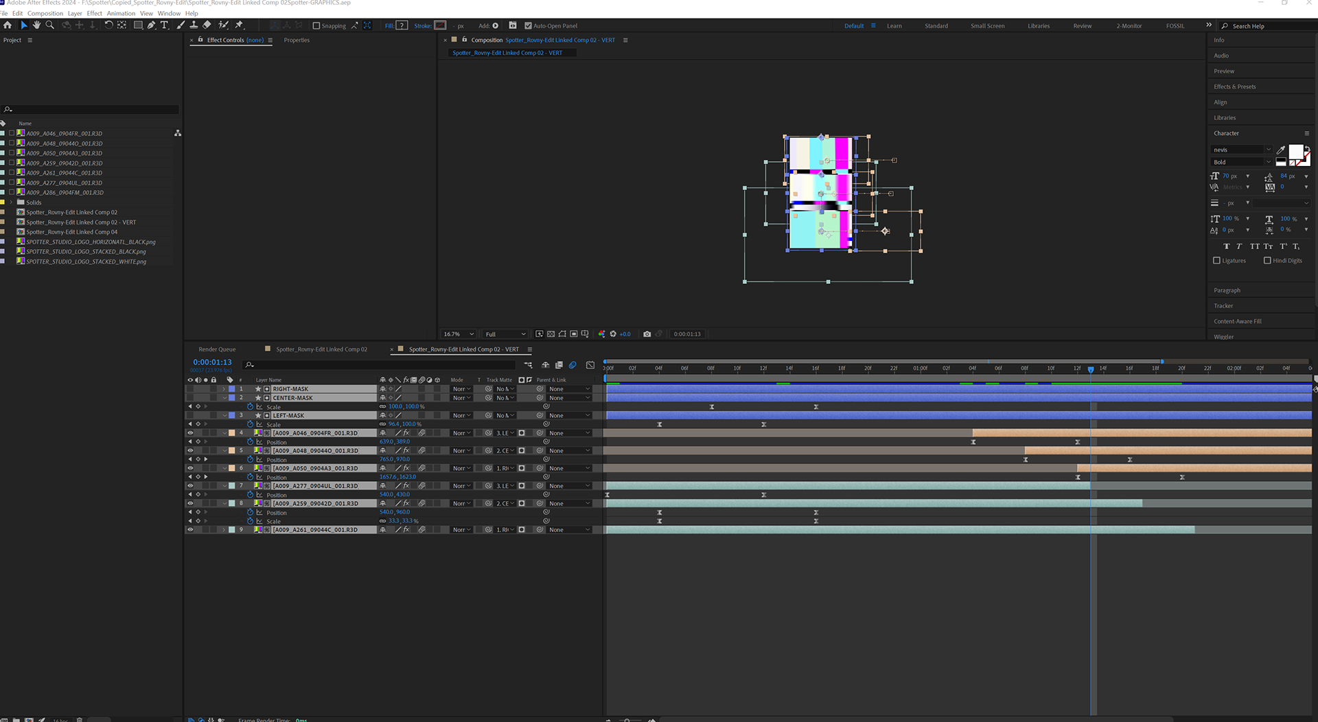Switch to Render Queue tab

click(217, 349)
